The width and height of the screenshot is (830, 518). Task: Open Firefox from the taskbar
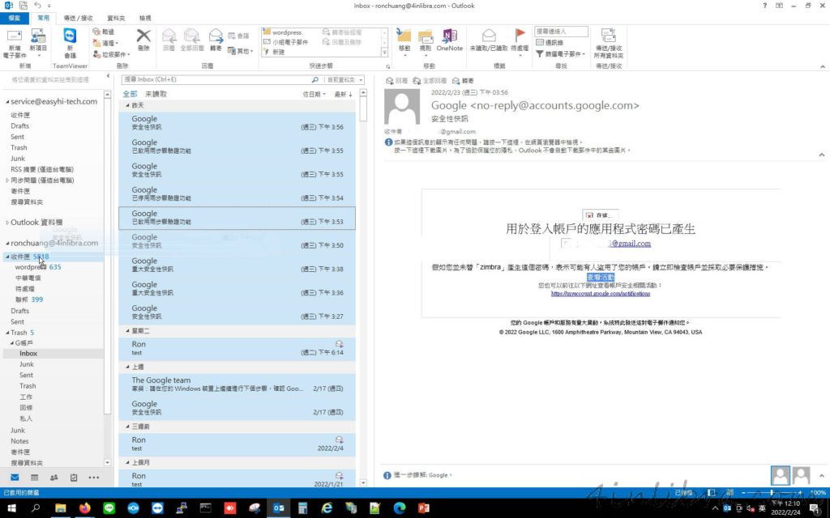(84, 508)
